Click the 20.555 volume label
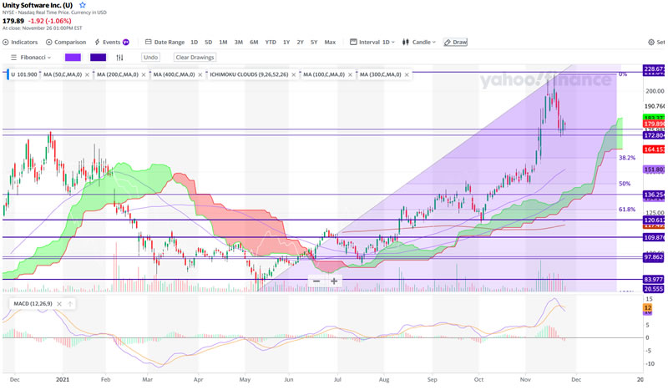 click(654, 289)
